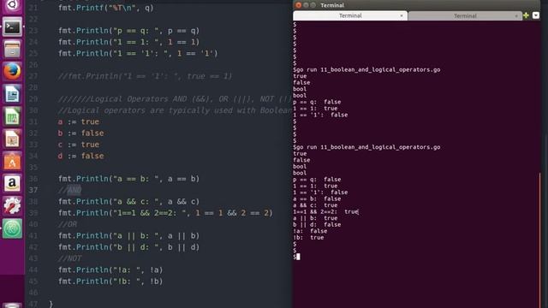548x308 pixels.
Task: Open the Terminal launcher in the dock
Action: pos(12,27)
